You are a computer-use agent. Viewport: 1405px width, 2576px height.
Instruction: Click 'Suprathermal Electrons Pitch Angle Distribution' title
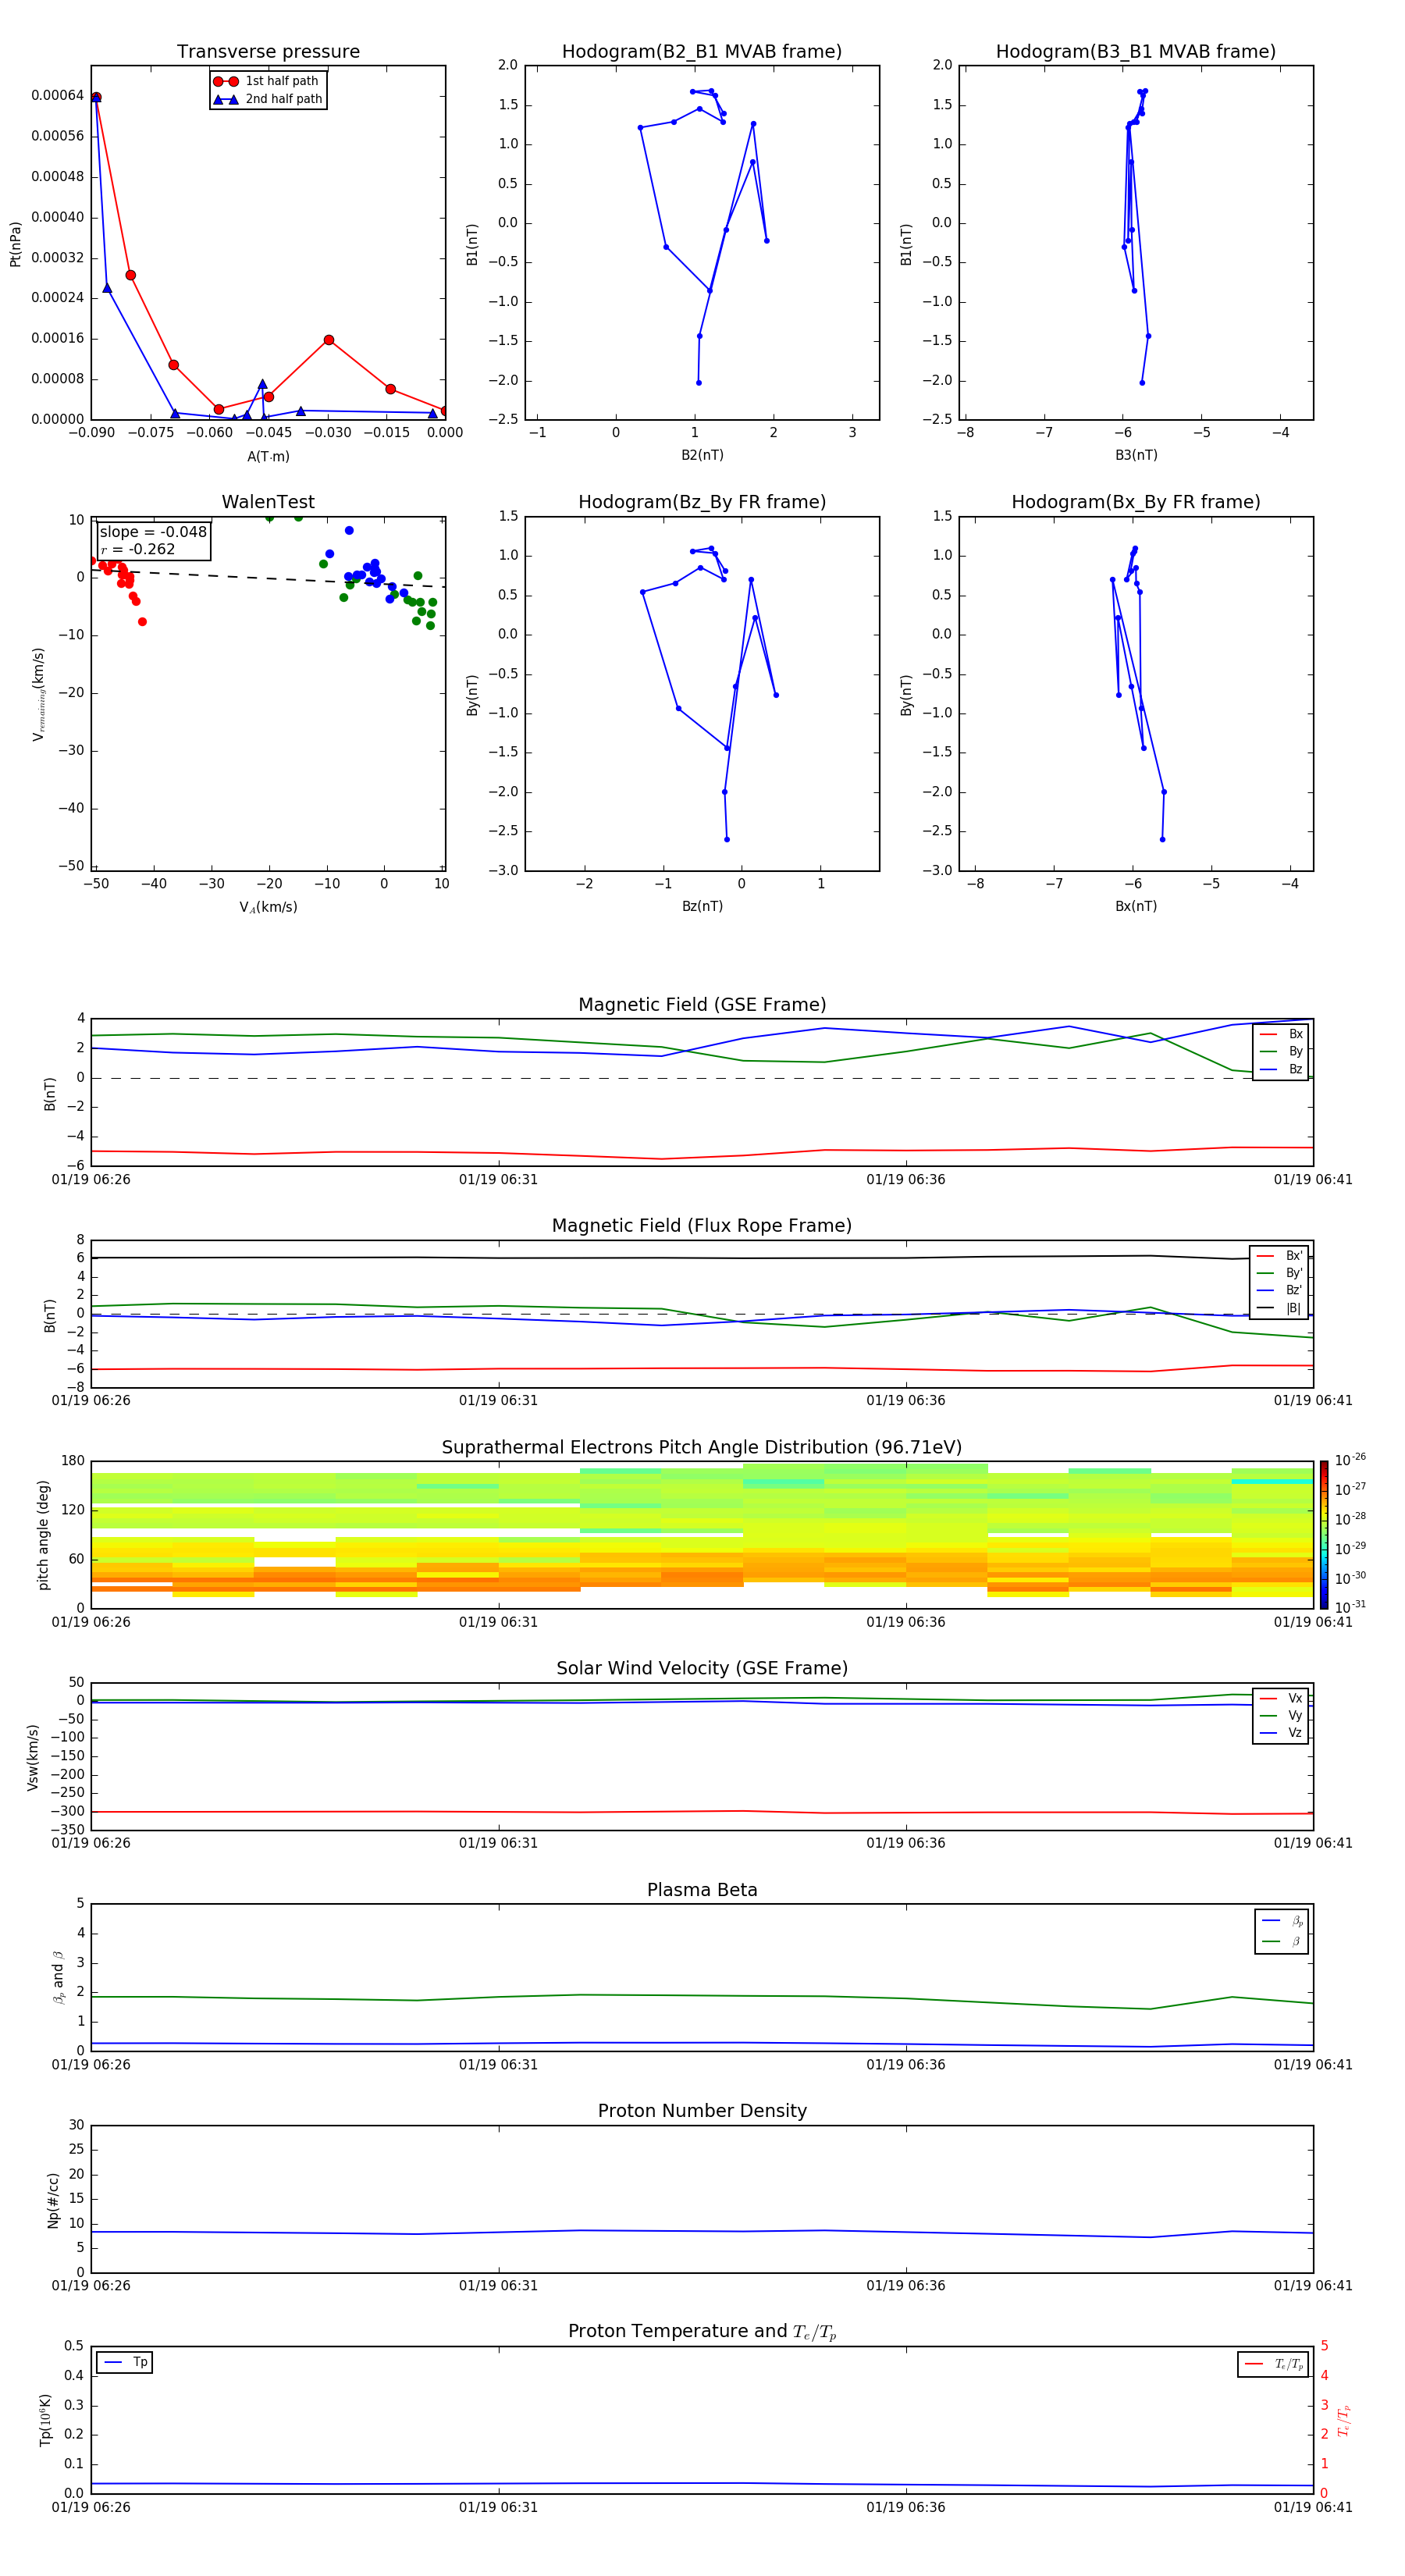point(702,1448)
